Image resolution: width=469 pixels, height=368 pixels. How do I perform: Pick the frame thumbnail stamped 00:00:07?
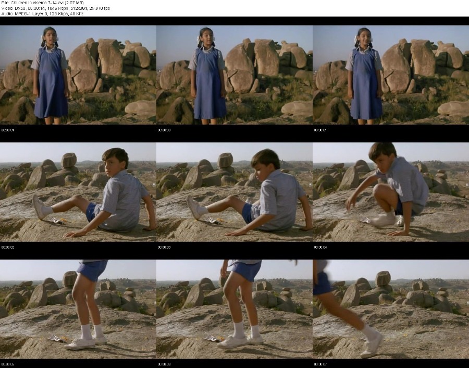391,309
